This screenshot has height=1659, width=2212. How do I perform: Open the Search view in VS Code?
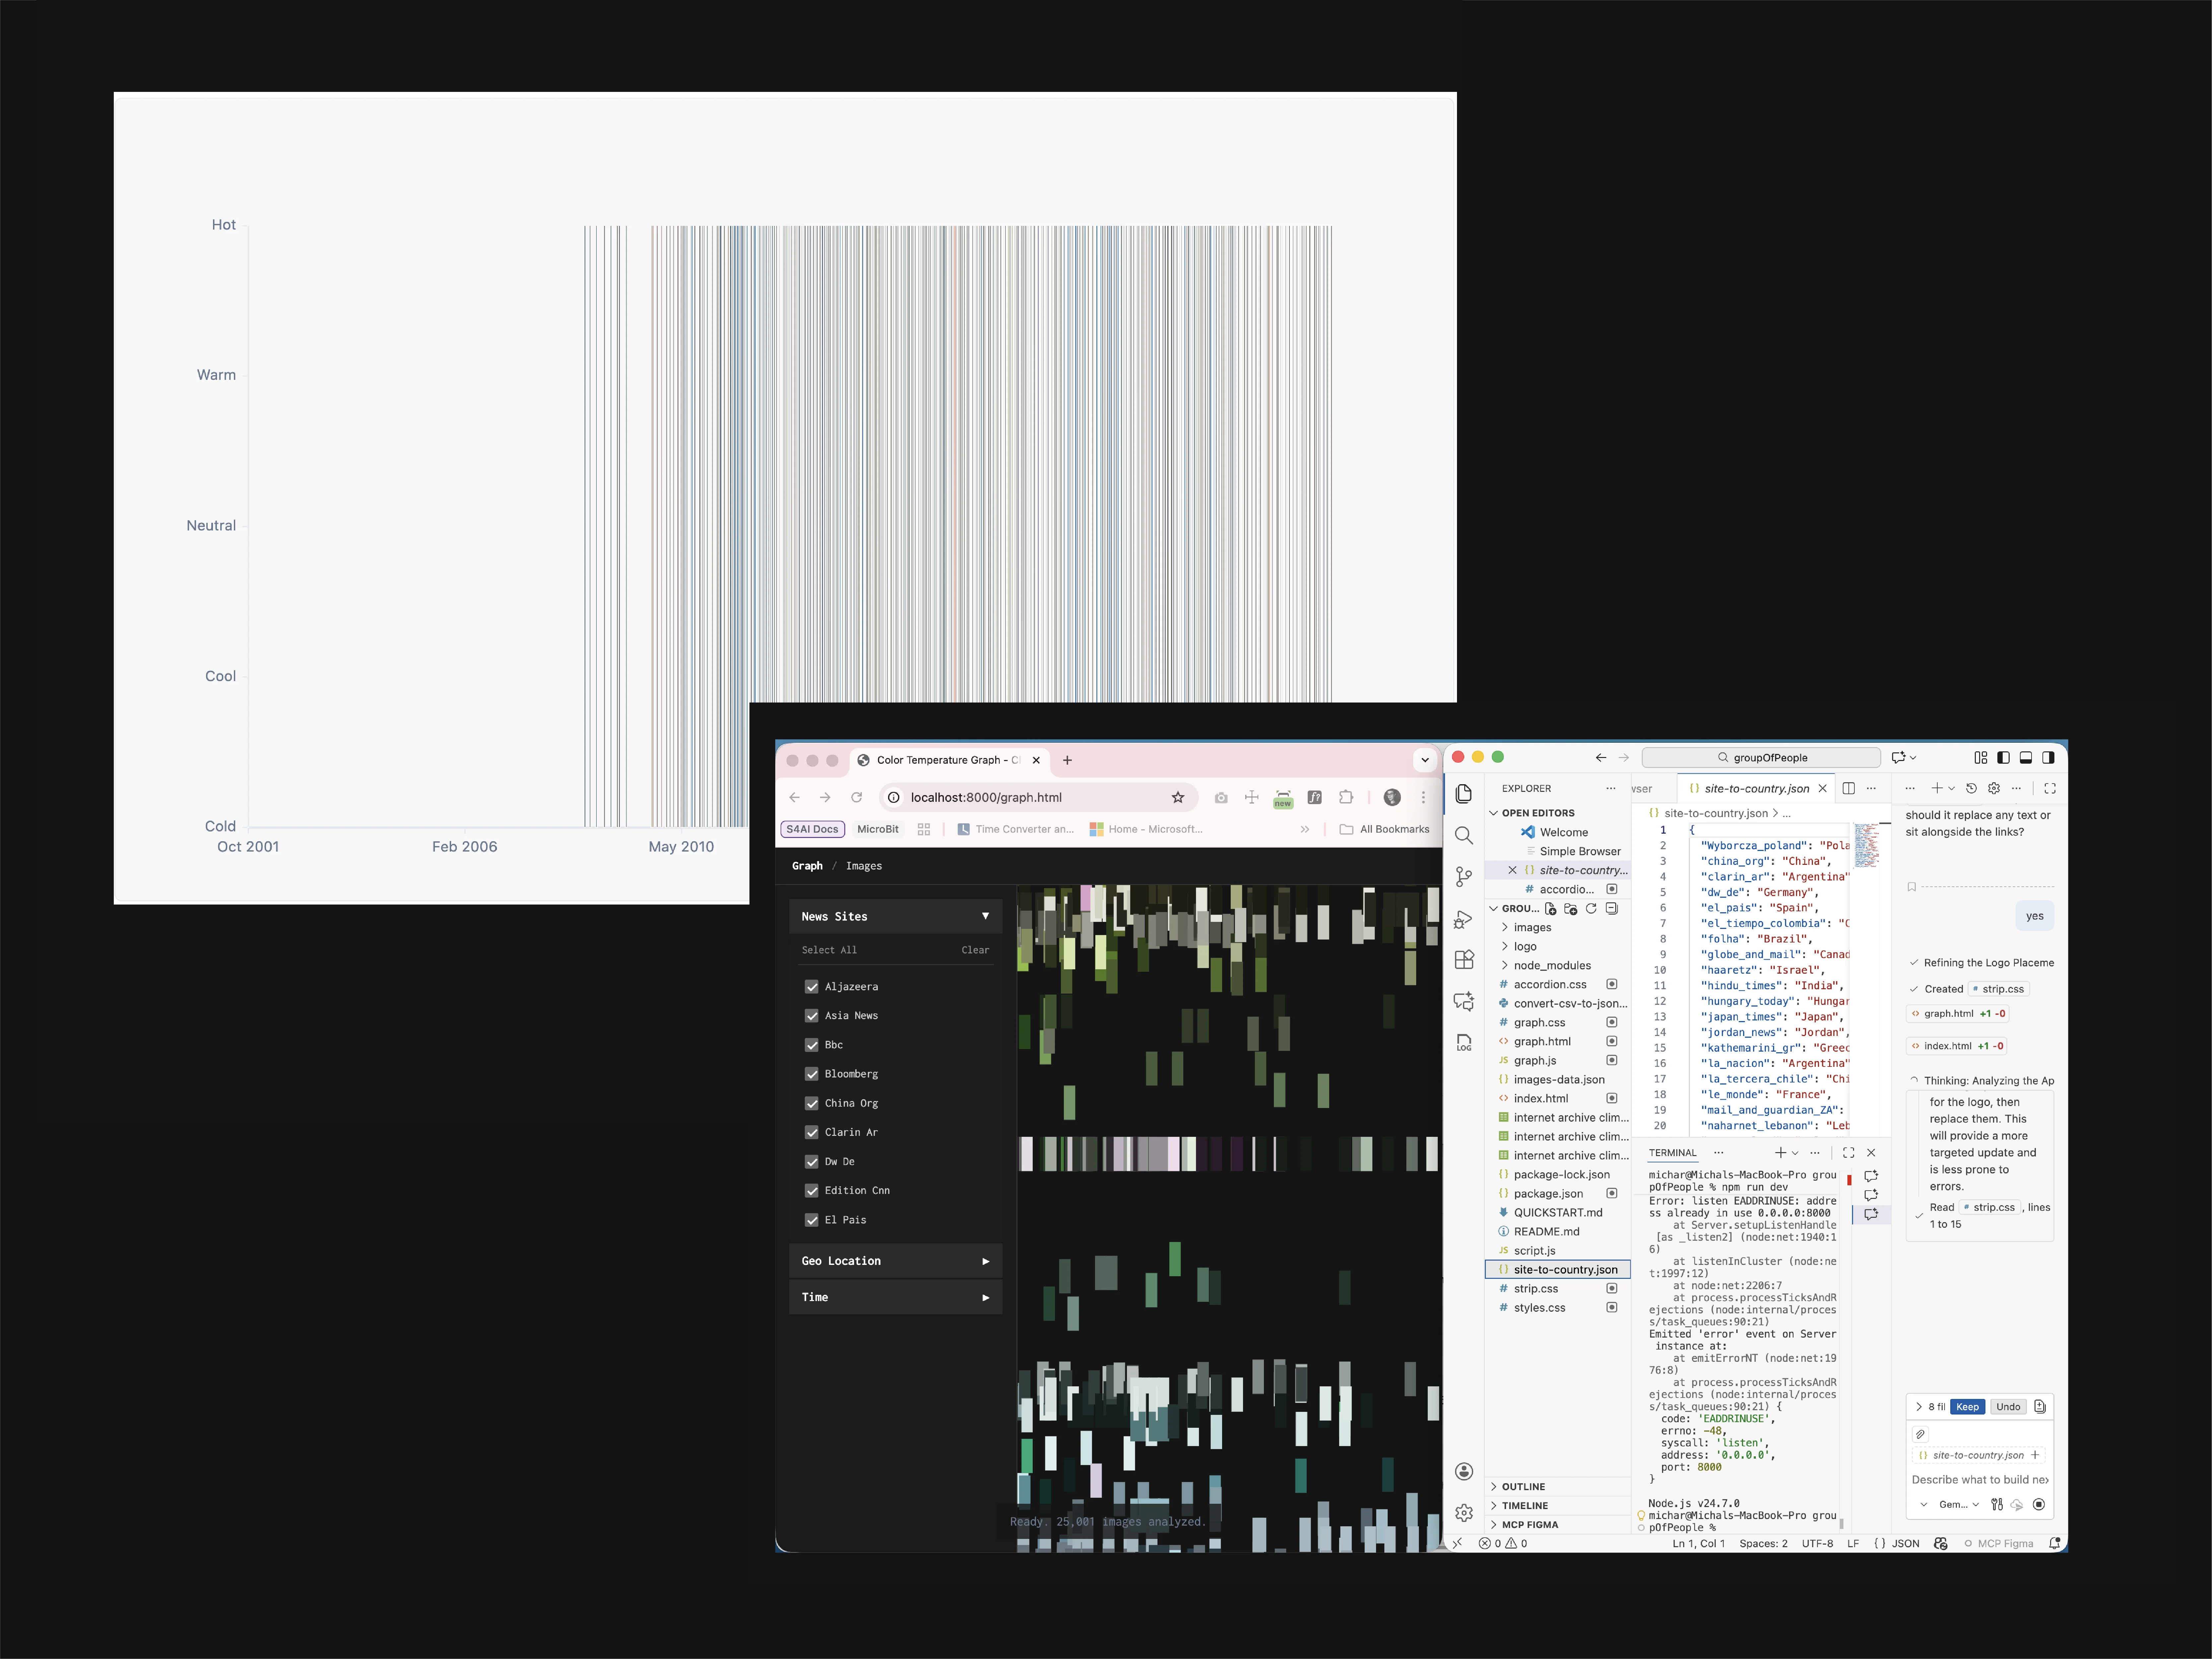1464,835
